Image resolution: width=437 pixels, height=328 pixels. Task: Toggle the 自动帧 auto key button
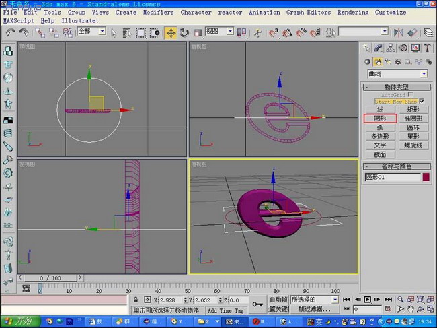pyautogui.click(x=278, y=300)
